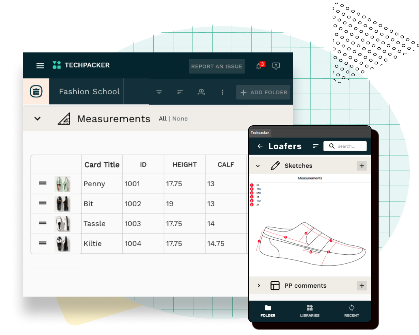The image size is (419, 335).
Task: Click the Add Folder button
Action: pyautogui.click(x=263, y=92)
